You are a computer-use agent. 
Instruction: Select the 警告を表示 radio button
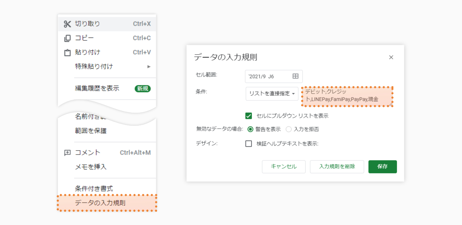(x=250, y=129)
